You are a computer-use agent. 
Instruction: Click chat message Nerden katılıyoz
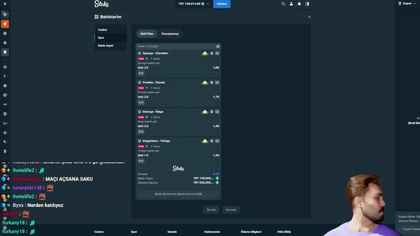pos(45,205)
